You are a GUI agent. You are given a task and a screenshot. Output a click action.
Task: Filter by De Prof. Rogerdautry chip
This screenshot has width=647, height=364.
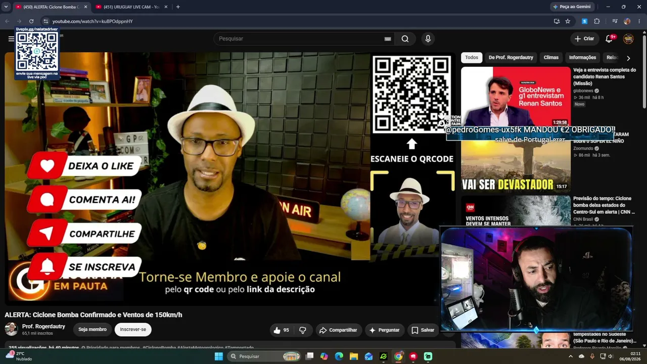[511, 58]
